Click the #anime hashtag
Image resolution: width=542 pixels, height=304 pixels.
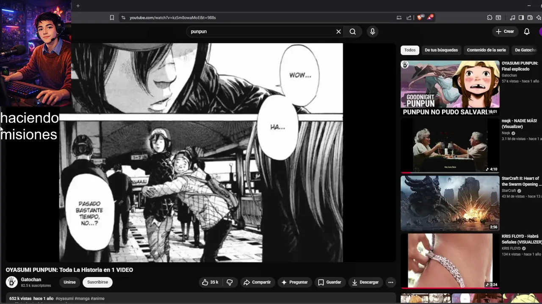(98, 299)
